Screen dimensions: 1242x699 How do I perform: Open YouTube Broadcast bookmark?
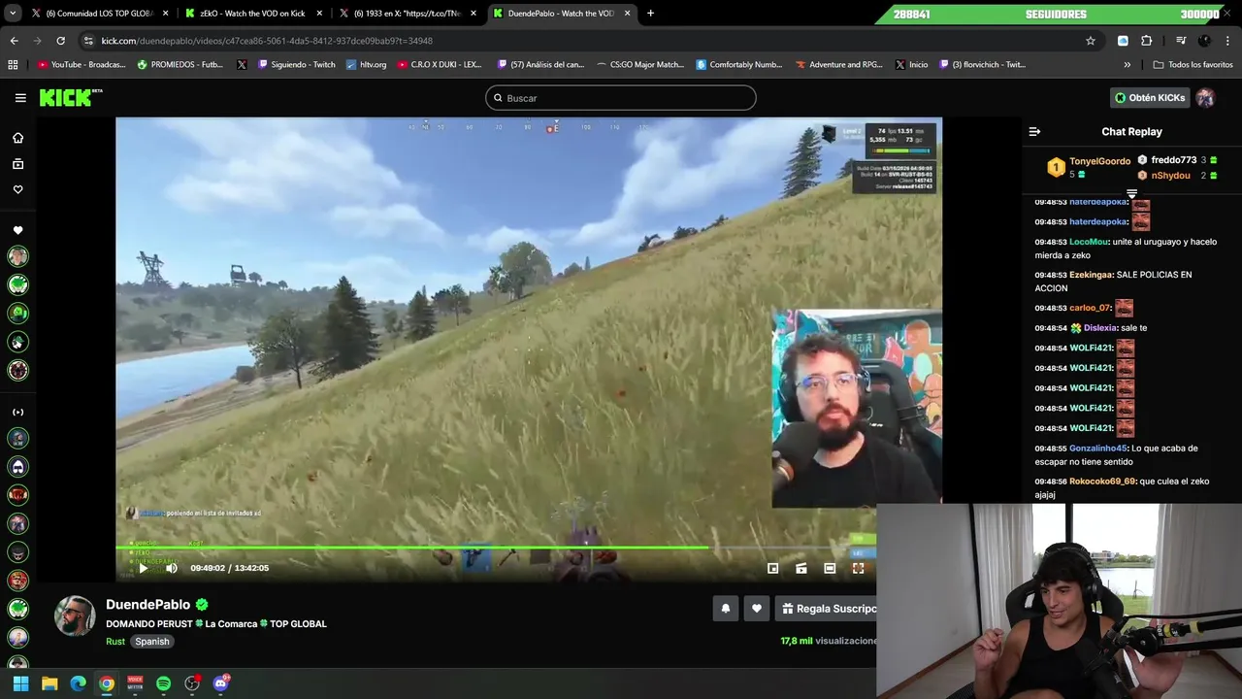[82, 65]
